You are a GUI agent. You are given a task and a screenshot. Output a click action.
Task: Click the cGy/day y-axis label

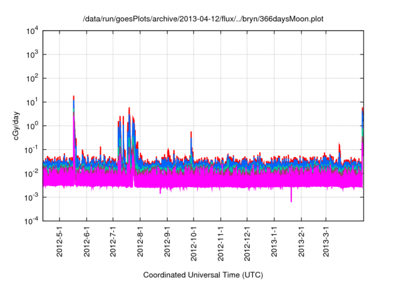tap(18, 125)
